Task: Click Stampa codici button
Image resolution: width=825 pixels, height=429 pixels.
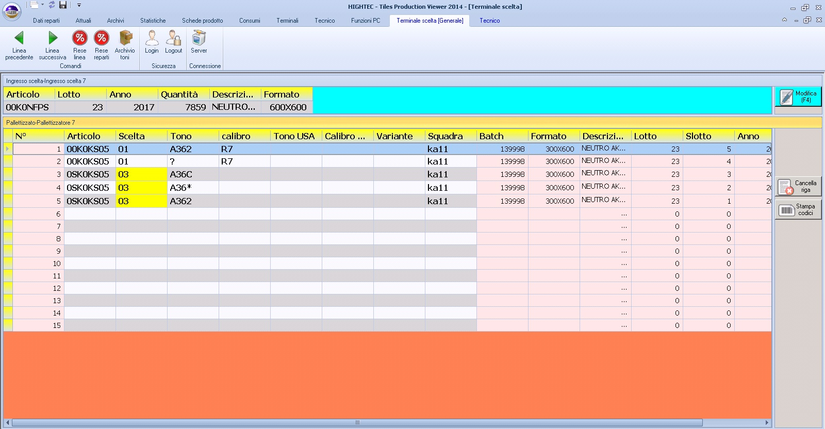Action: (798, 210)
